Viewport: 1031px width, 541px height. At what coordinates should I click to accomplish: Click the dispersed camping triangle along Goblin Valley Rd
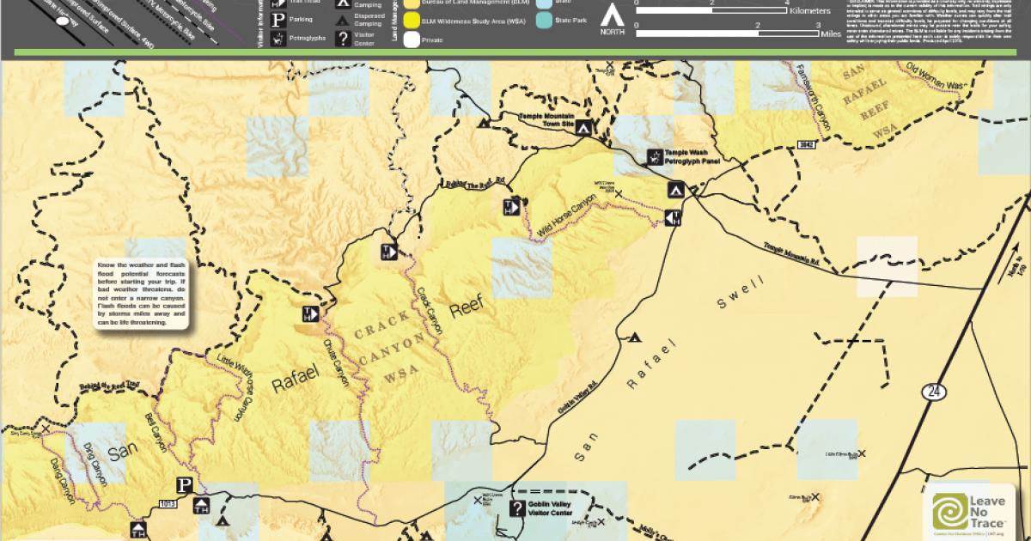point(635,337)
